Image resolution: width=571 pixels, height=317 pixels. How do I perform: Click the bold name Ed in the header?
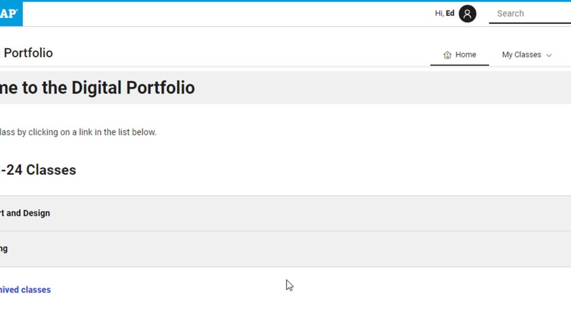coord(450,13)
